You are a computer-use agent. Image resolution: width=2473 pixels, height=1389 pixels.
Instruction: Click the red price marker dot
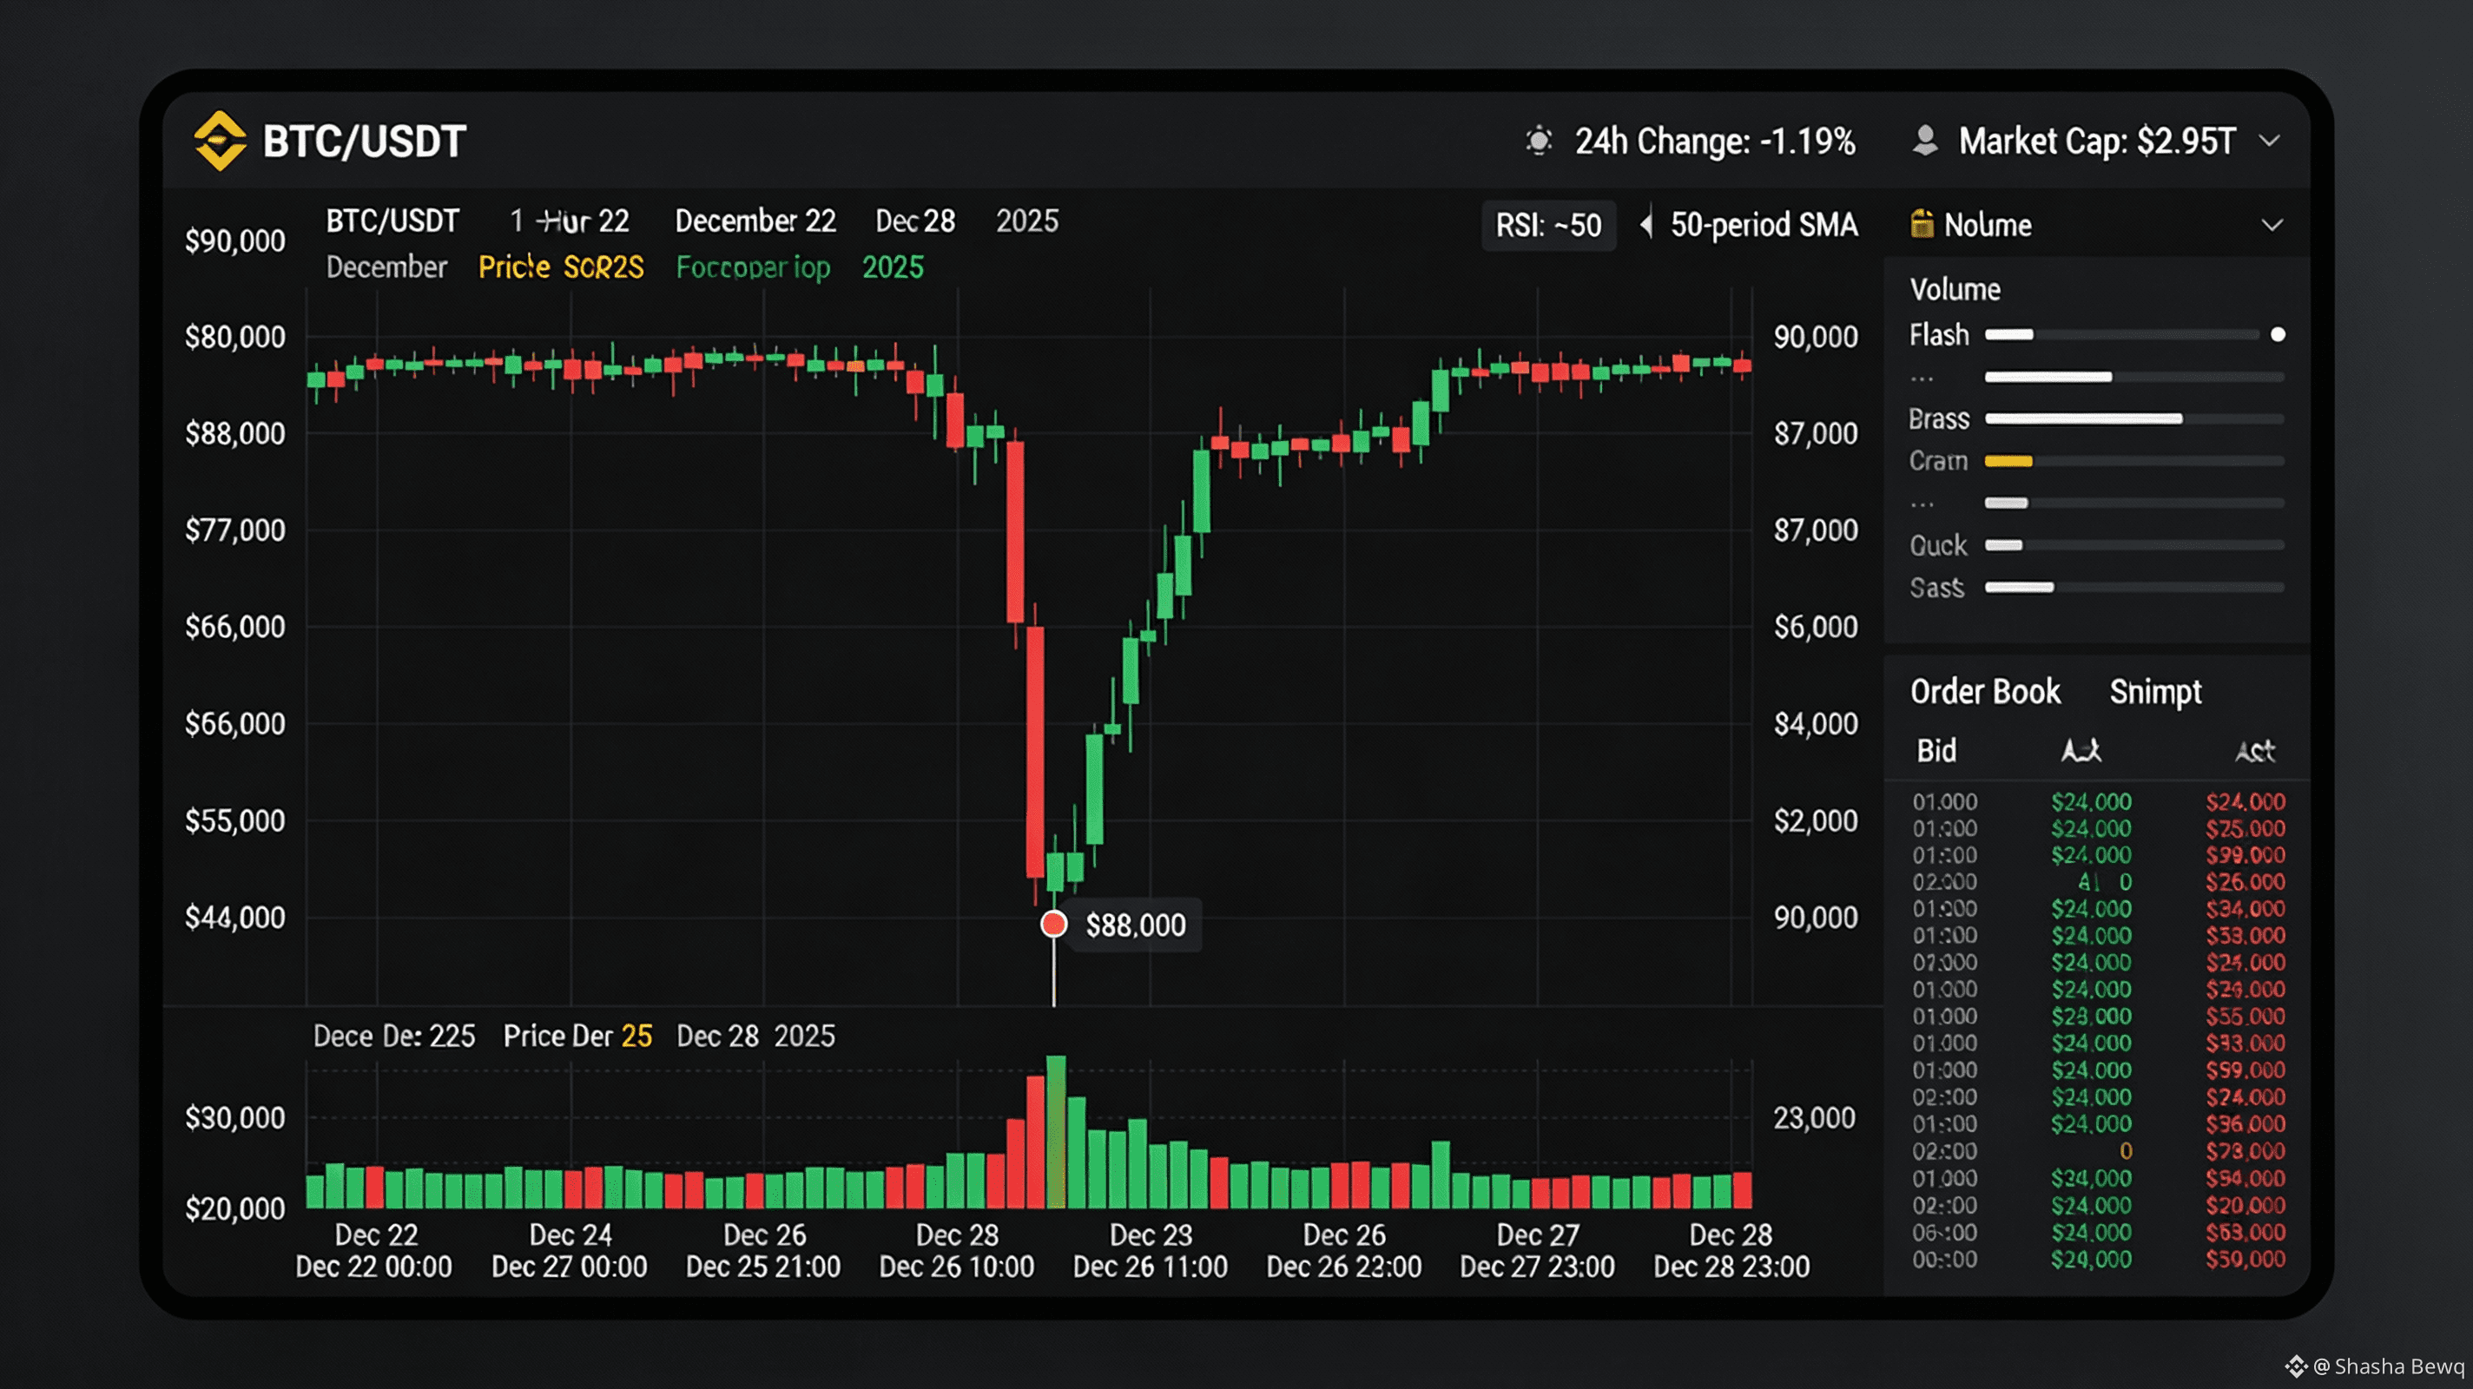click(1053, 924)
